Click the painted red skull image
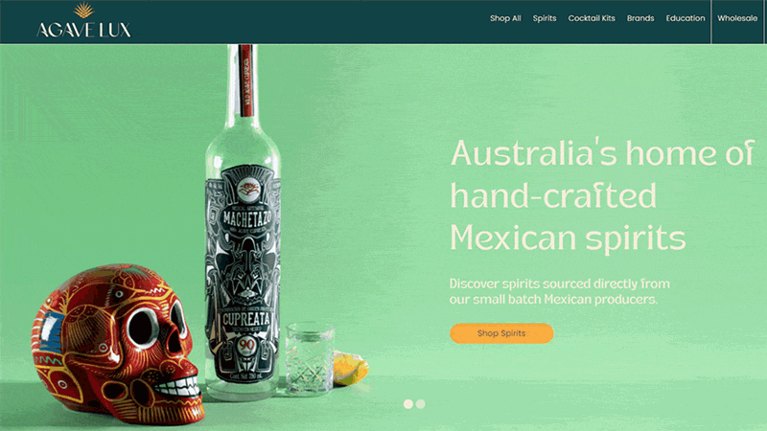The image size is (767, 431). [116, 343]
